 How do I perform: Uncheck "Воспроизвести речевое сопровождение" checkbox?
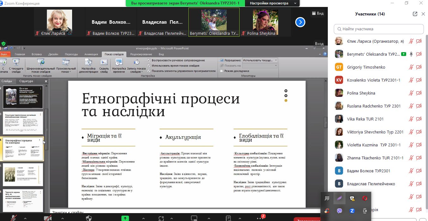pyautogui.click(x=149, y=60)
